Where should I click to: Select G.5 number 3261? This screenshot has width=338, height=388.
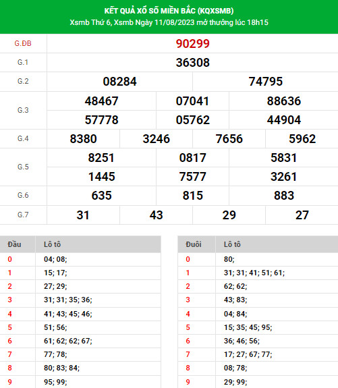[283, 177]
